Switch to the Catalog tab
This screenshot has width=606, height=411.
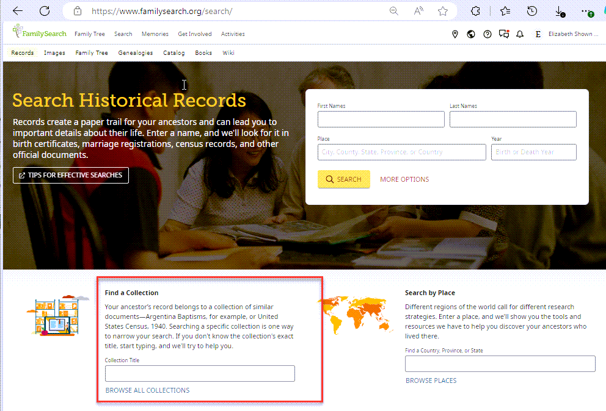pos(174,53)
